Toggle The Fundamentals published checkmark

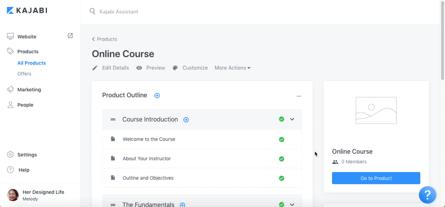click(x=282, y=204)
